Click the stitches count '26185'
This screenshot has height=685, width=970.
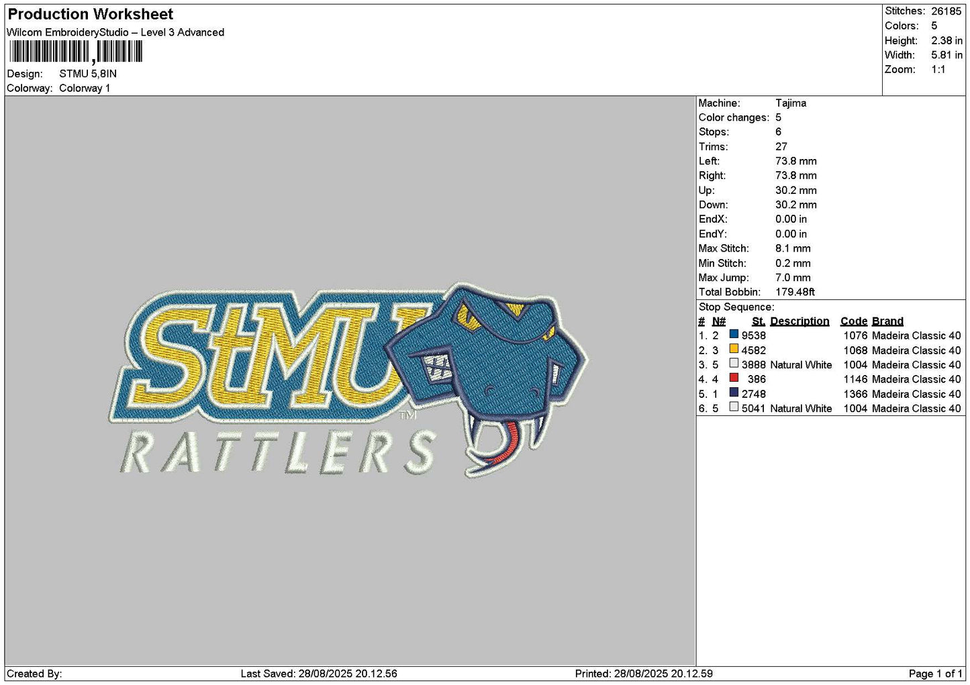click(947, 11)
